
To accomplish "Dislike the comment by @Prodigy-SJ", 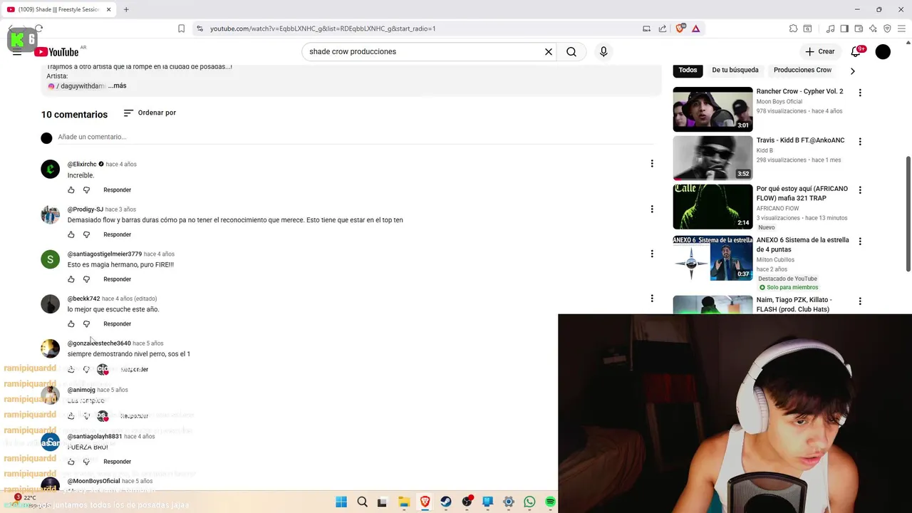I will click(86, 234).
